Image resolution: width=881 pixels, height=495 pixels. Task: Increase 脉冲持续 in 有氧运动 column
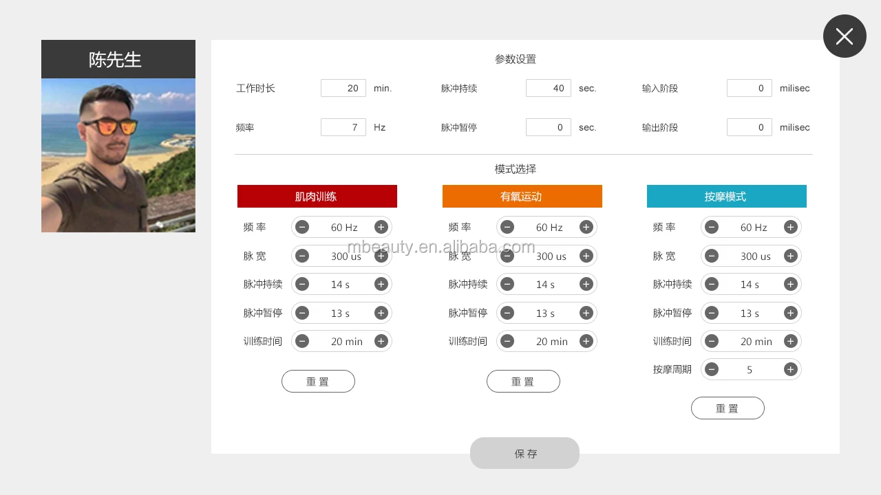click(x=586, y=284)
